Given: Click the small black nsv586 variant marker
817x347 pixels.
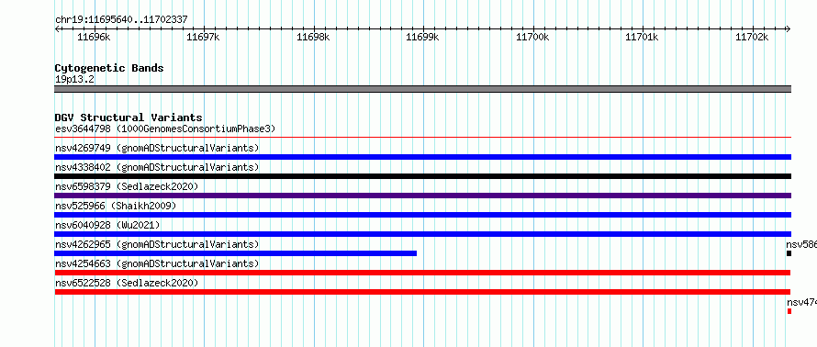Looking at the screenshot, I should pos(789,253).
